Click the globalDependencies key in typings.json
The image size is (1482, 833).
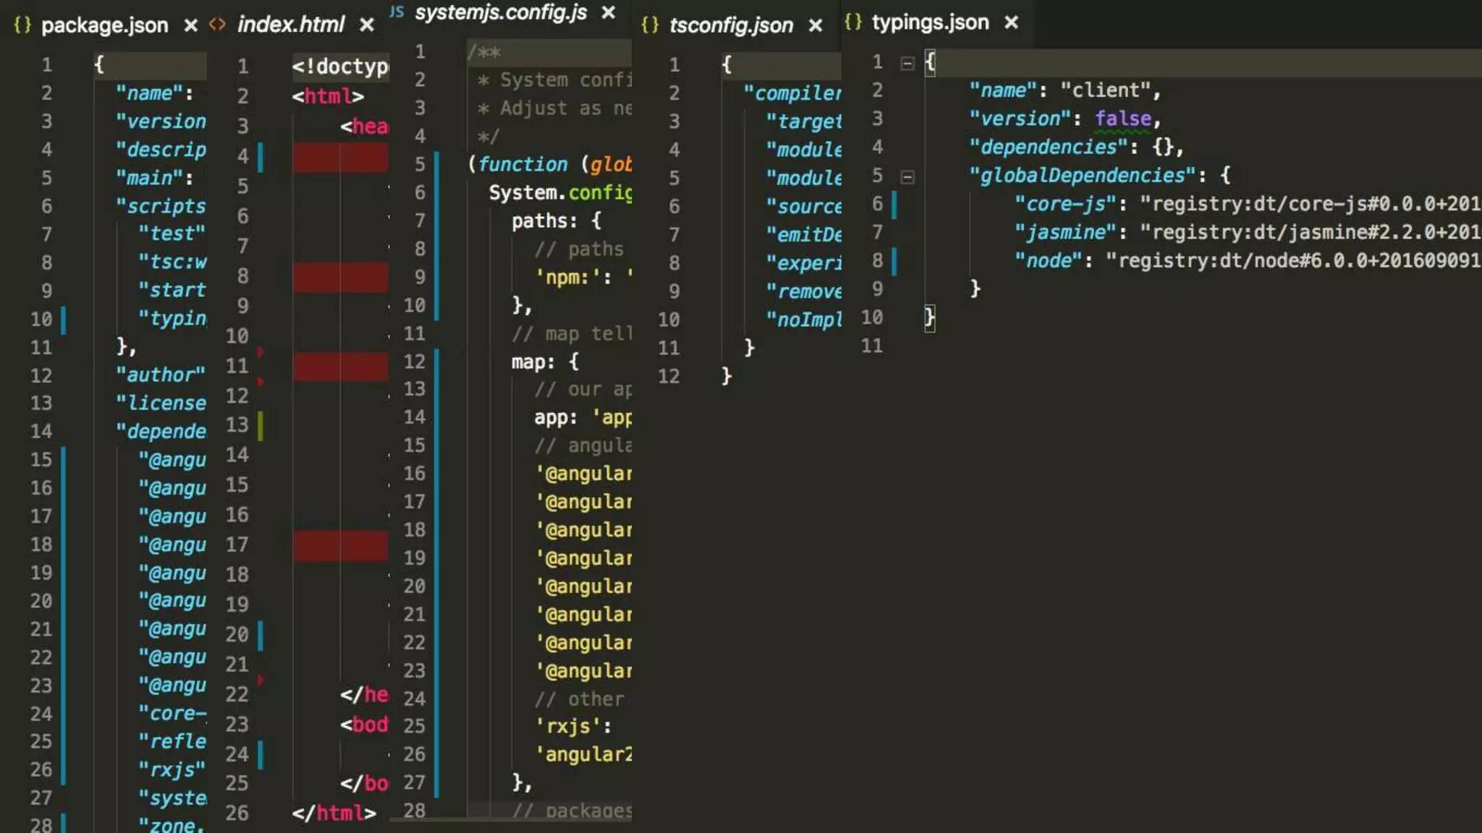(x=1082, y=176)
